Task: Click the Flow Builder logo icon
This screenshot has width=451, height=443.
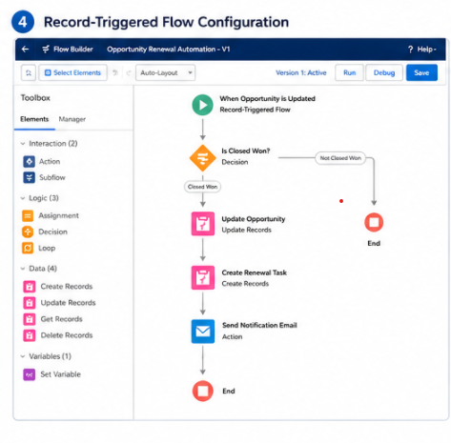Action: [46, 50]
